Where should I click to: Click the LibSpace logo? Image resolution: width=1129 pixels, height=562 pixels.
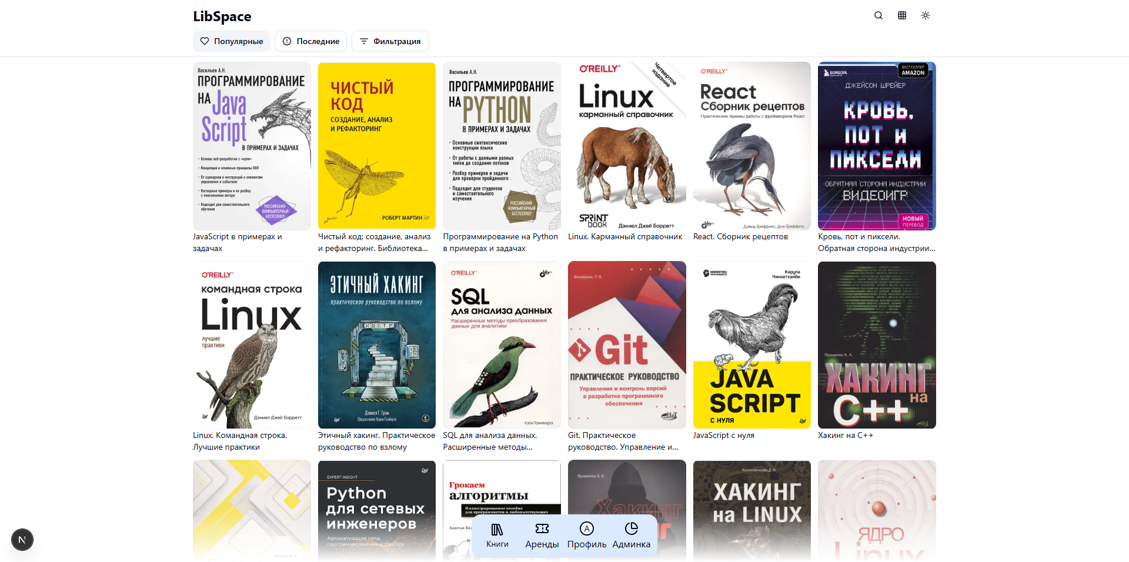coord(222,16)
